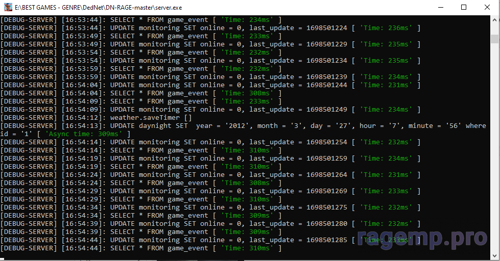This screenshot has width=500, height=261.
Task: Click the 16:54:29 SELECT game_event line
Action: [141, 199]
